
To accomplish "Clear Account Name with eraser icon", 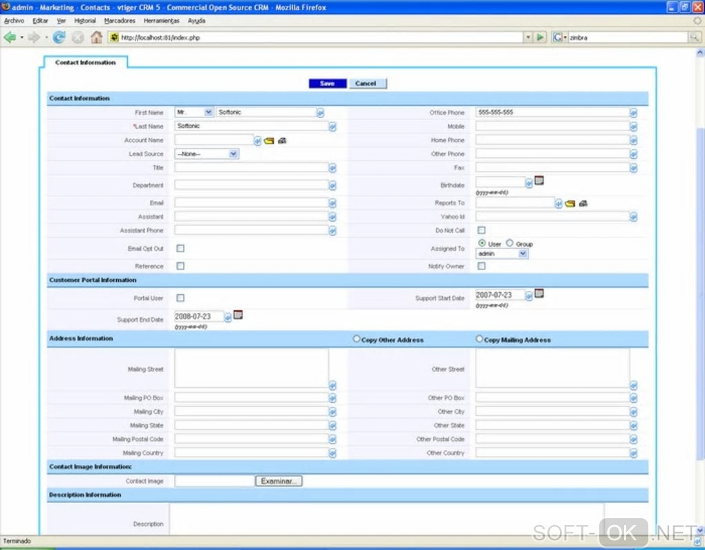I will tap(282, 141).
